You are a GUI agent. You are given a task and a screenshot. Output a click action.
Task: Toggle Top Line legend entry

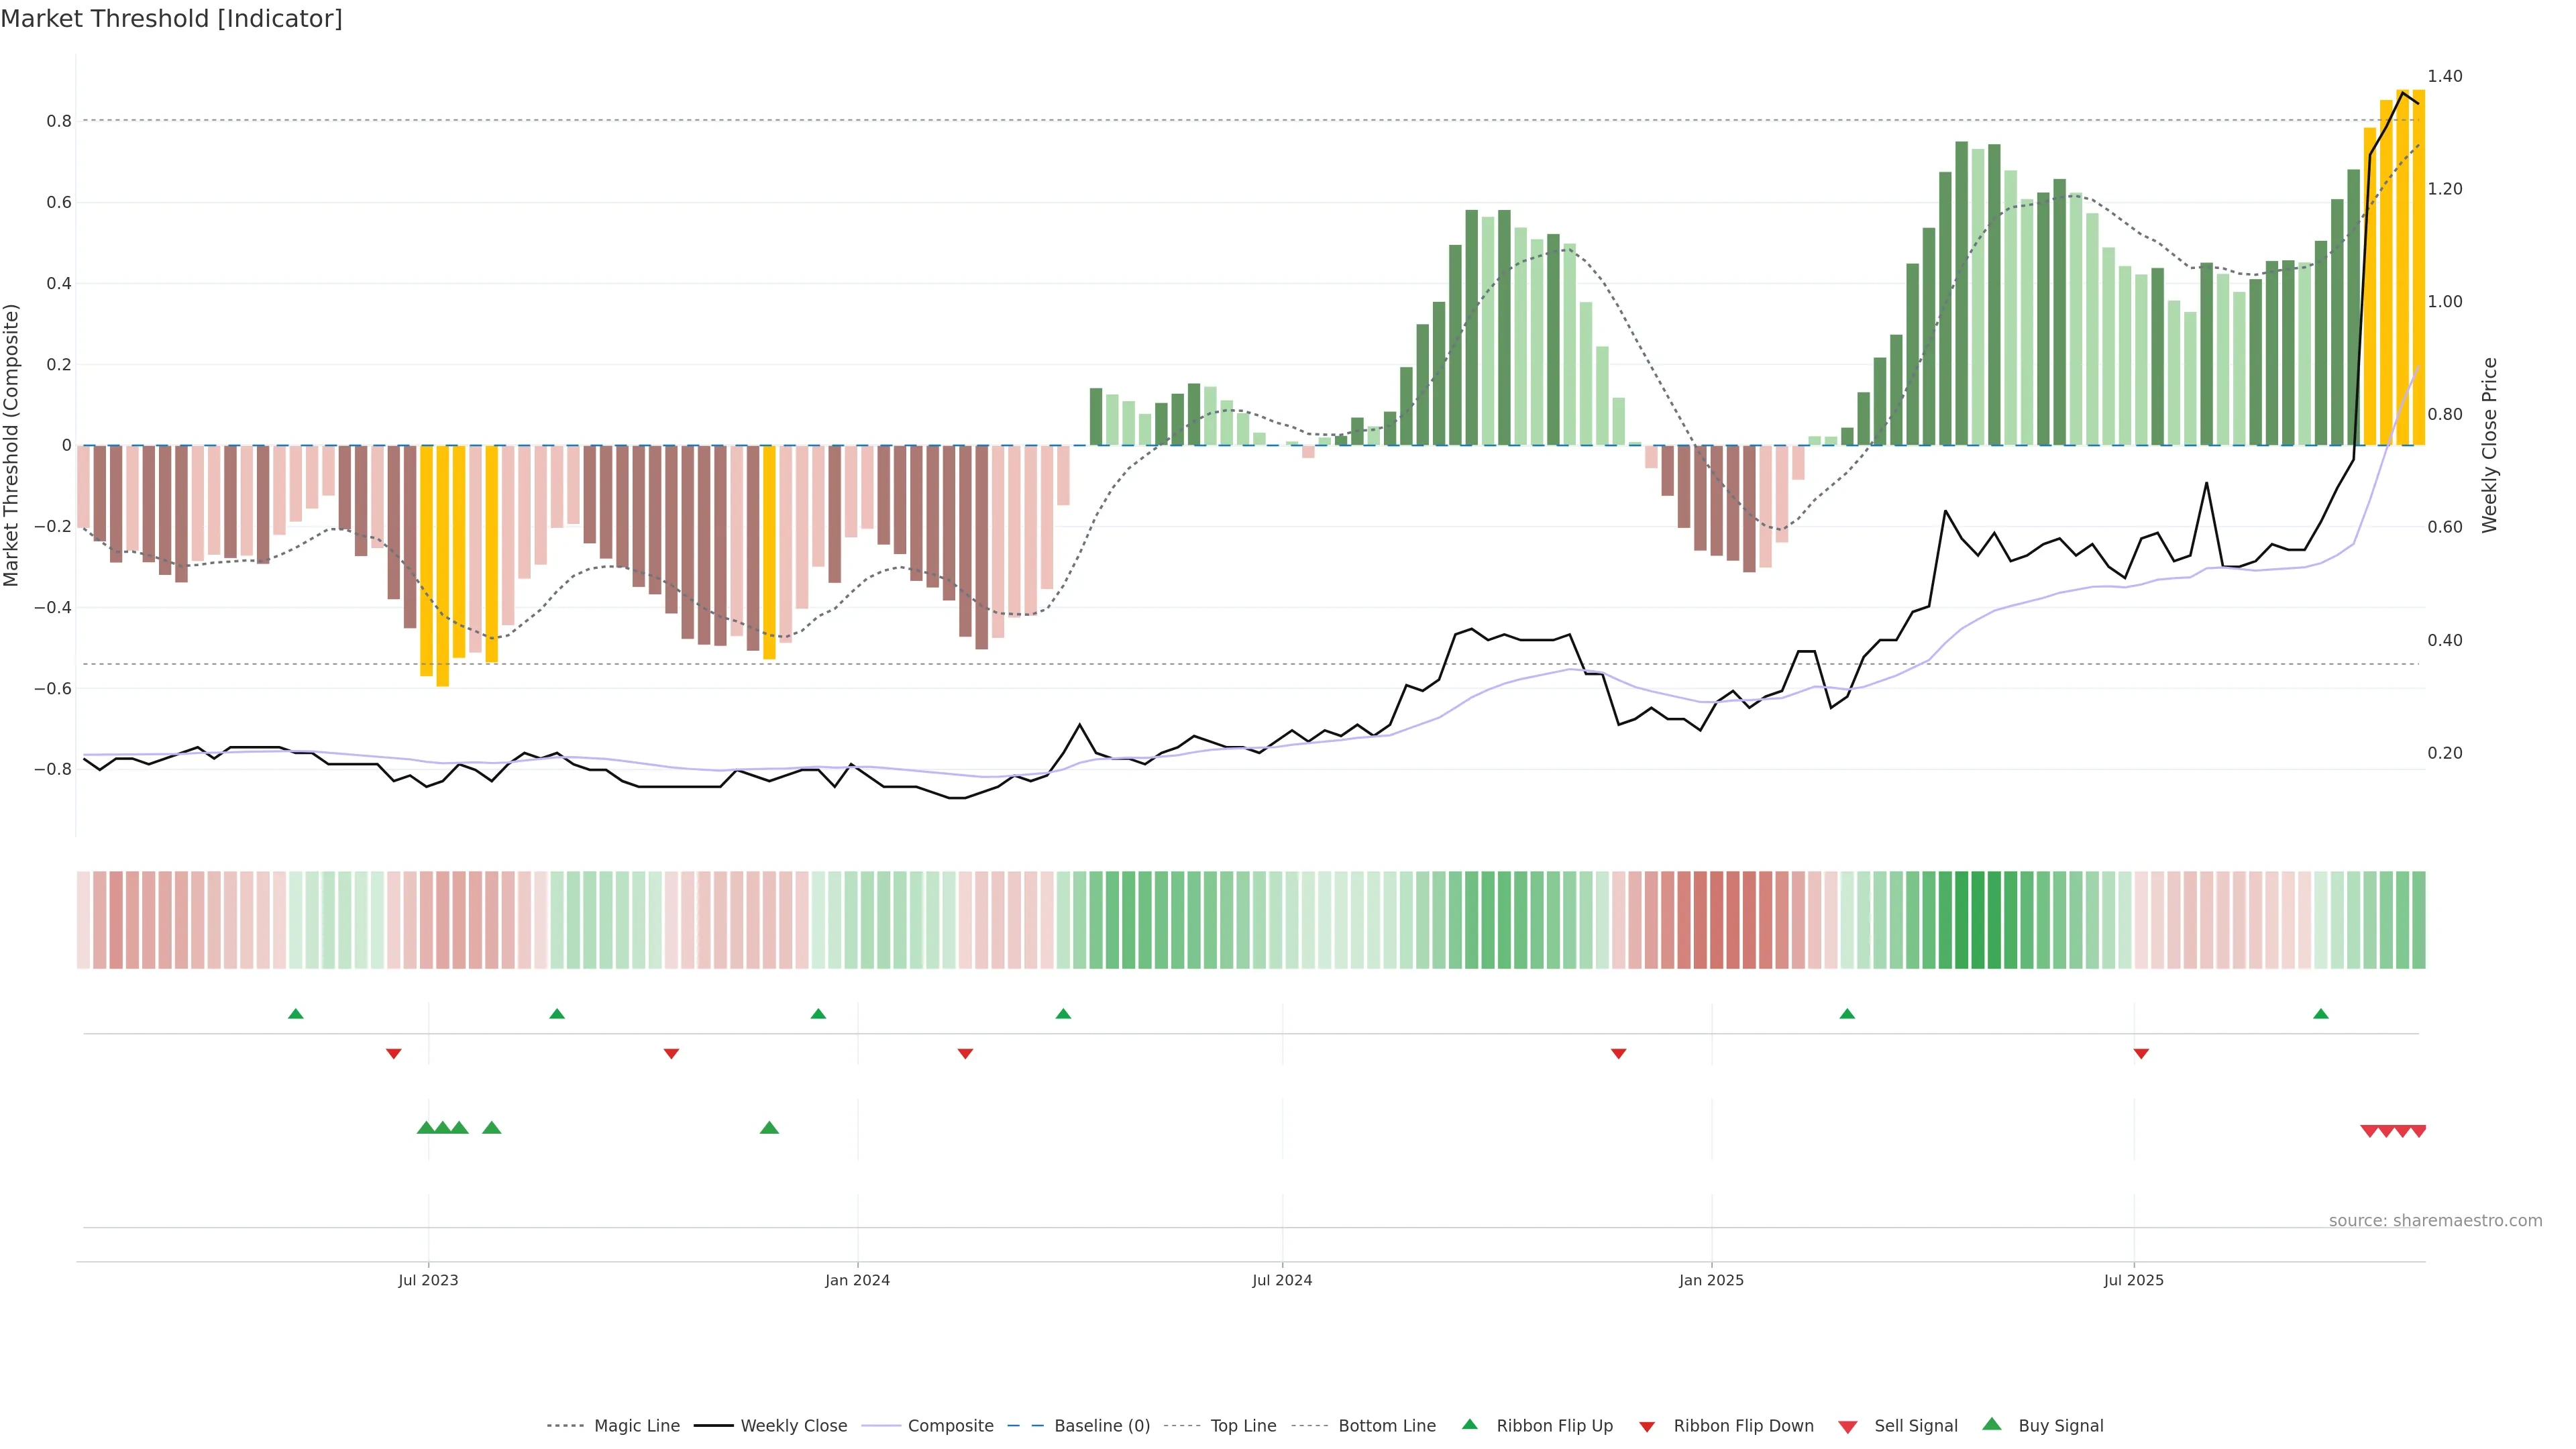coord(1243,1426)
